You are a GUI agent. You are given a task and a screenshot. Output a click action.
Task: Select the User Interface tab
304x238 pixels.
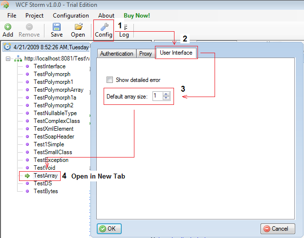176,53
